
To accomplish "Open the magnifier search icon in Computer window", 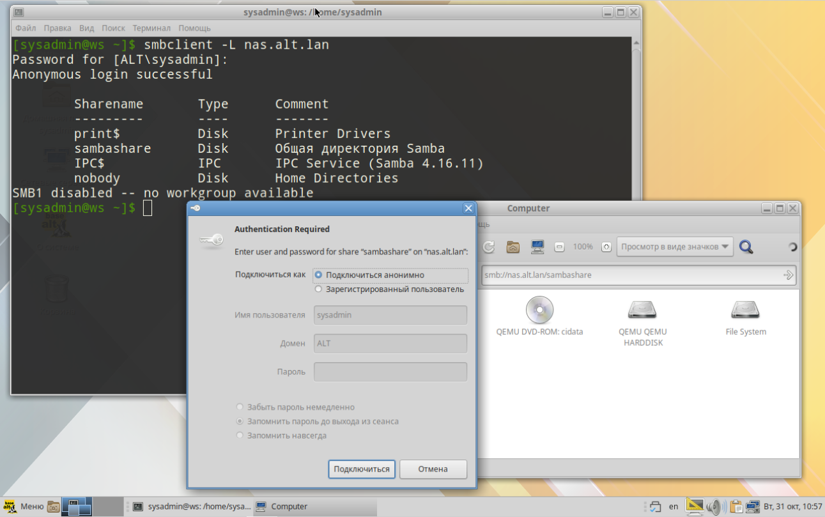I will coord(746,247).
